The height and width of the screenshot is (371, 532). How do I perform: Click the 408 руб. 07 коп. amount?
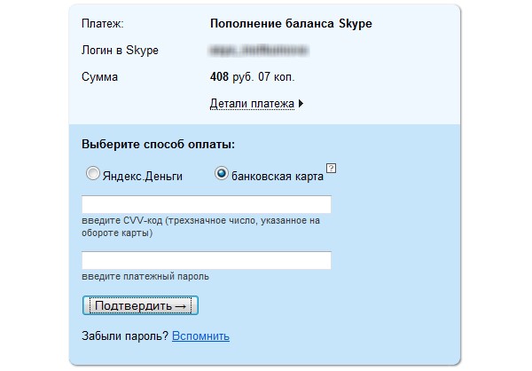pyautogui.click(x=252, y=77)
